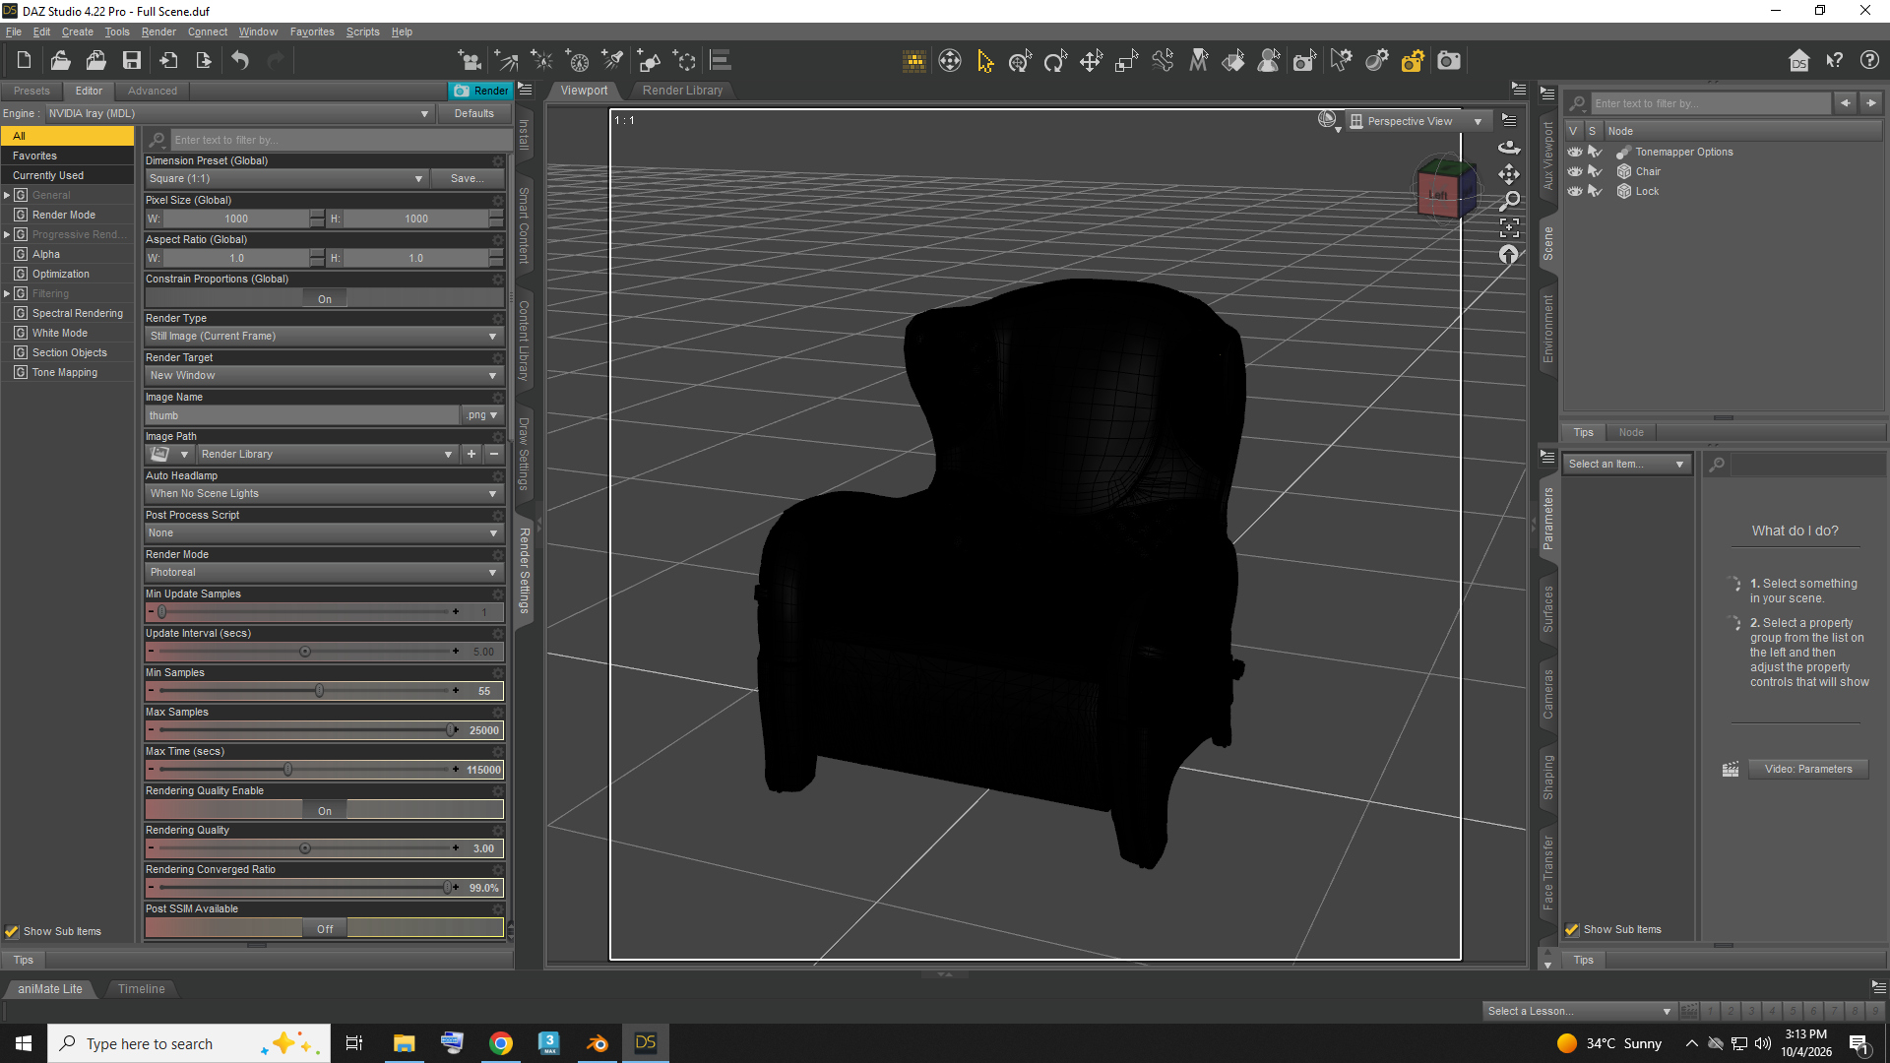Screen dimensions: 1890x1063
Task: Click the Render camera icon in toolbar
Action: click(1448, 61)
